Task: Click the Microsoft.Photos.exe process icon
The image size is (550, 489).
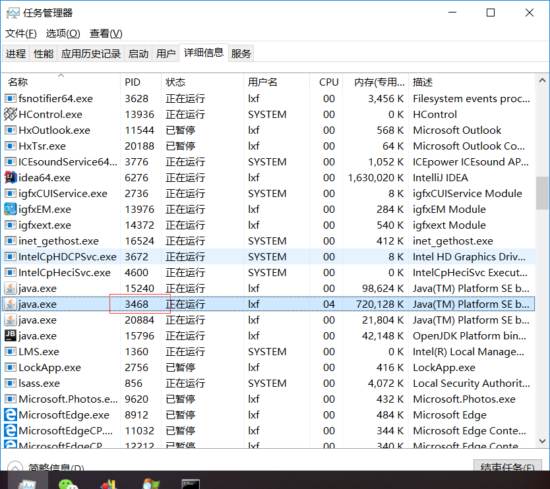Action: pos(11,399)
